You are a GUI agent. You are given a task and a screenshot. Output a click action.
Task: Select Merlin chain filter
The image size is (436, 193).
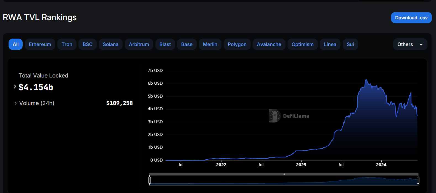[210, 44]
